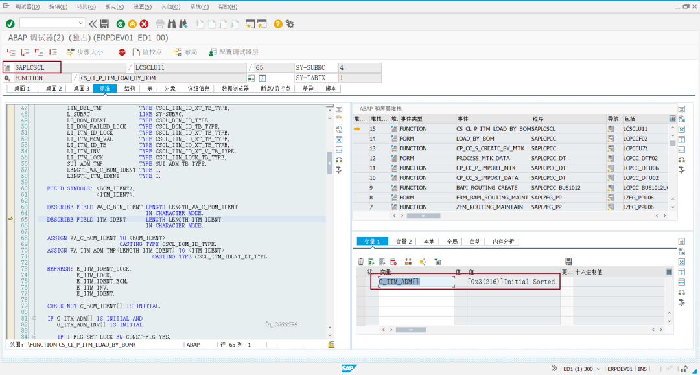The image size is (700, 375).
Task: Click the 配置调试器层 button
Action: point(233,52)
